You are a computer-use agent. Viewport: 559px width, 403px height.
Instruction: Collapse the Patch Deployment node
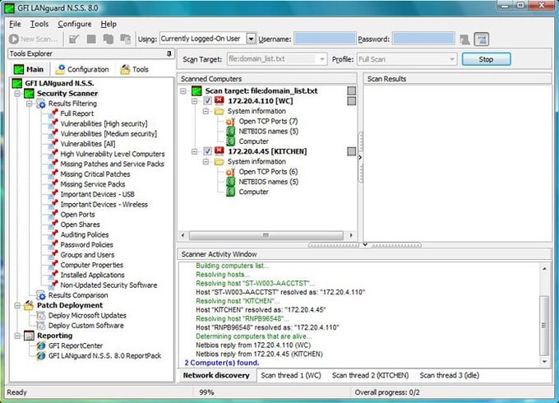(x=17, y=306)
